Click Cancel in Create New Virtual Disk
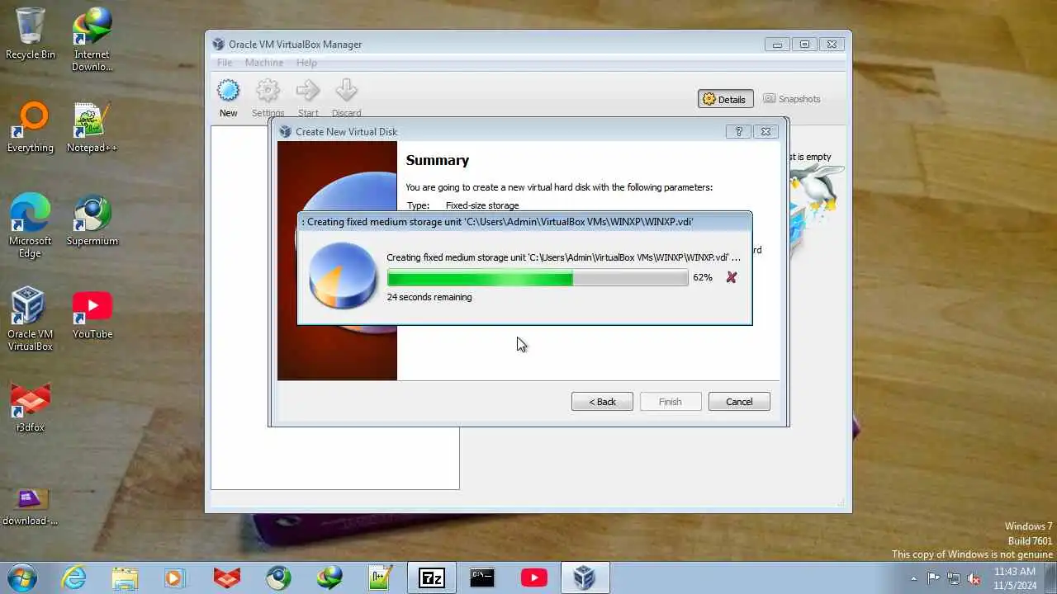Image resolution: width=1057 pixels, height=594 pixels. (x=739, y=402)
